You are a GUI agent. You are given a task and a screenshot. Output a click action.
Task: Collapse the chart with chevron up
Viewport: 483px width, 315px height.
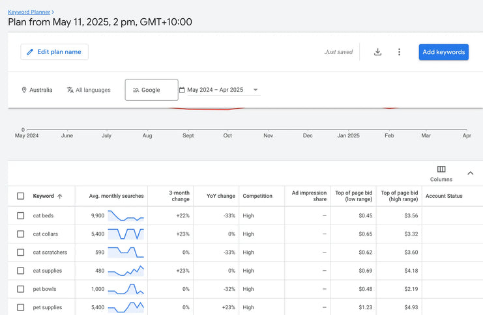471,173
